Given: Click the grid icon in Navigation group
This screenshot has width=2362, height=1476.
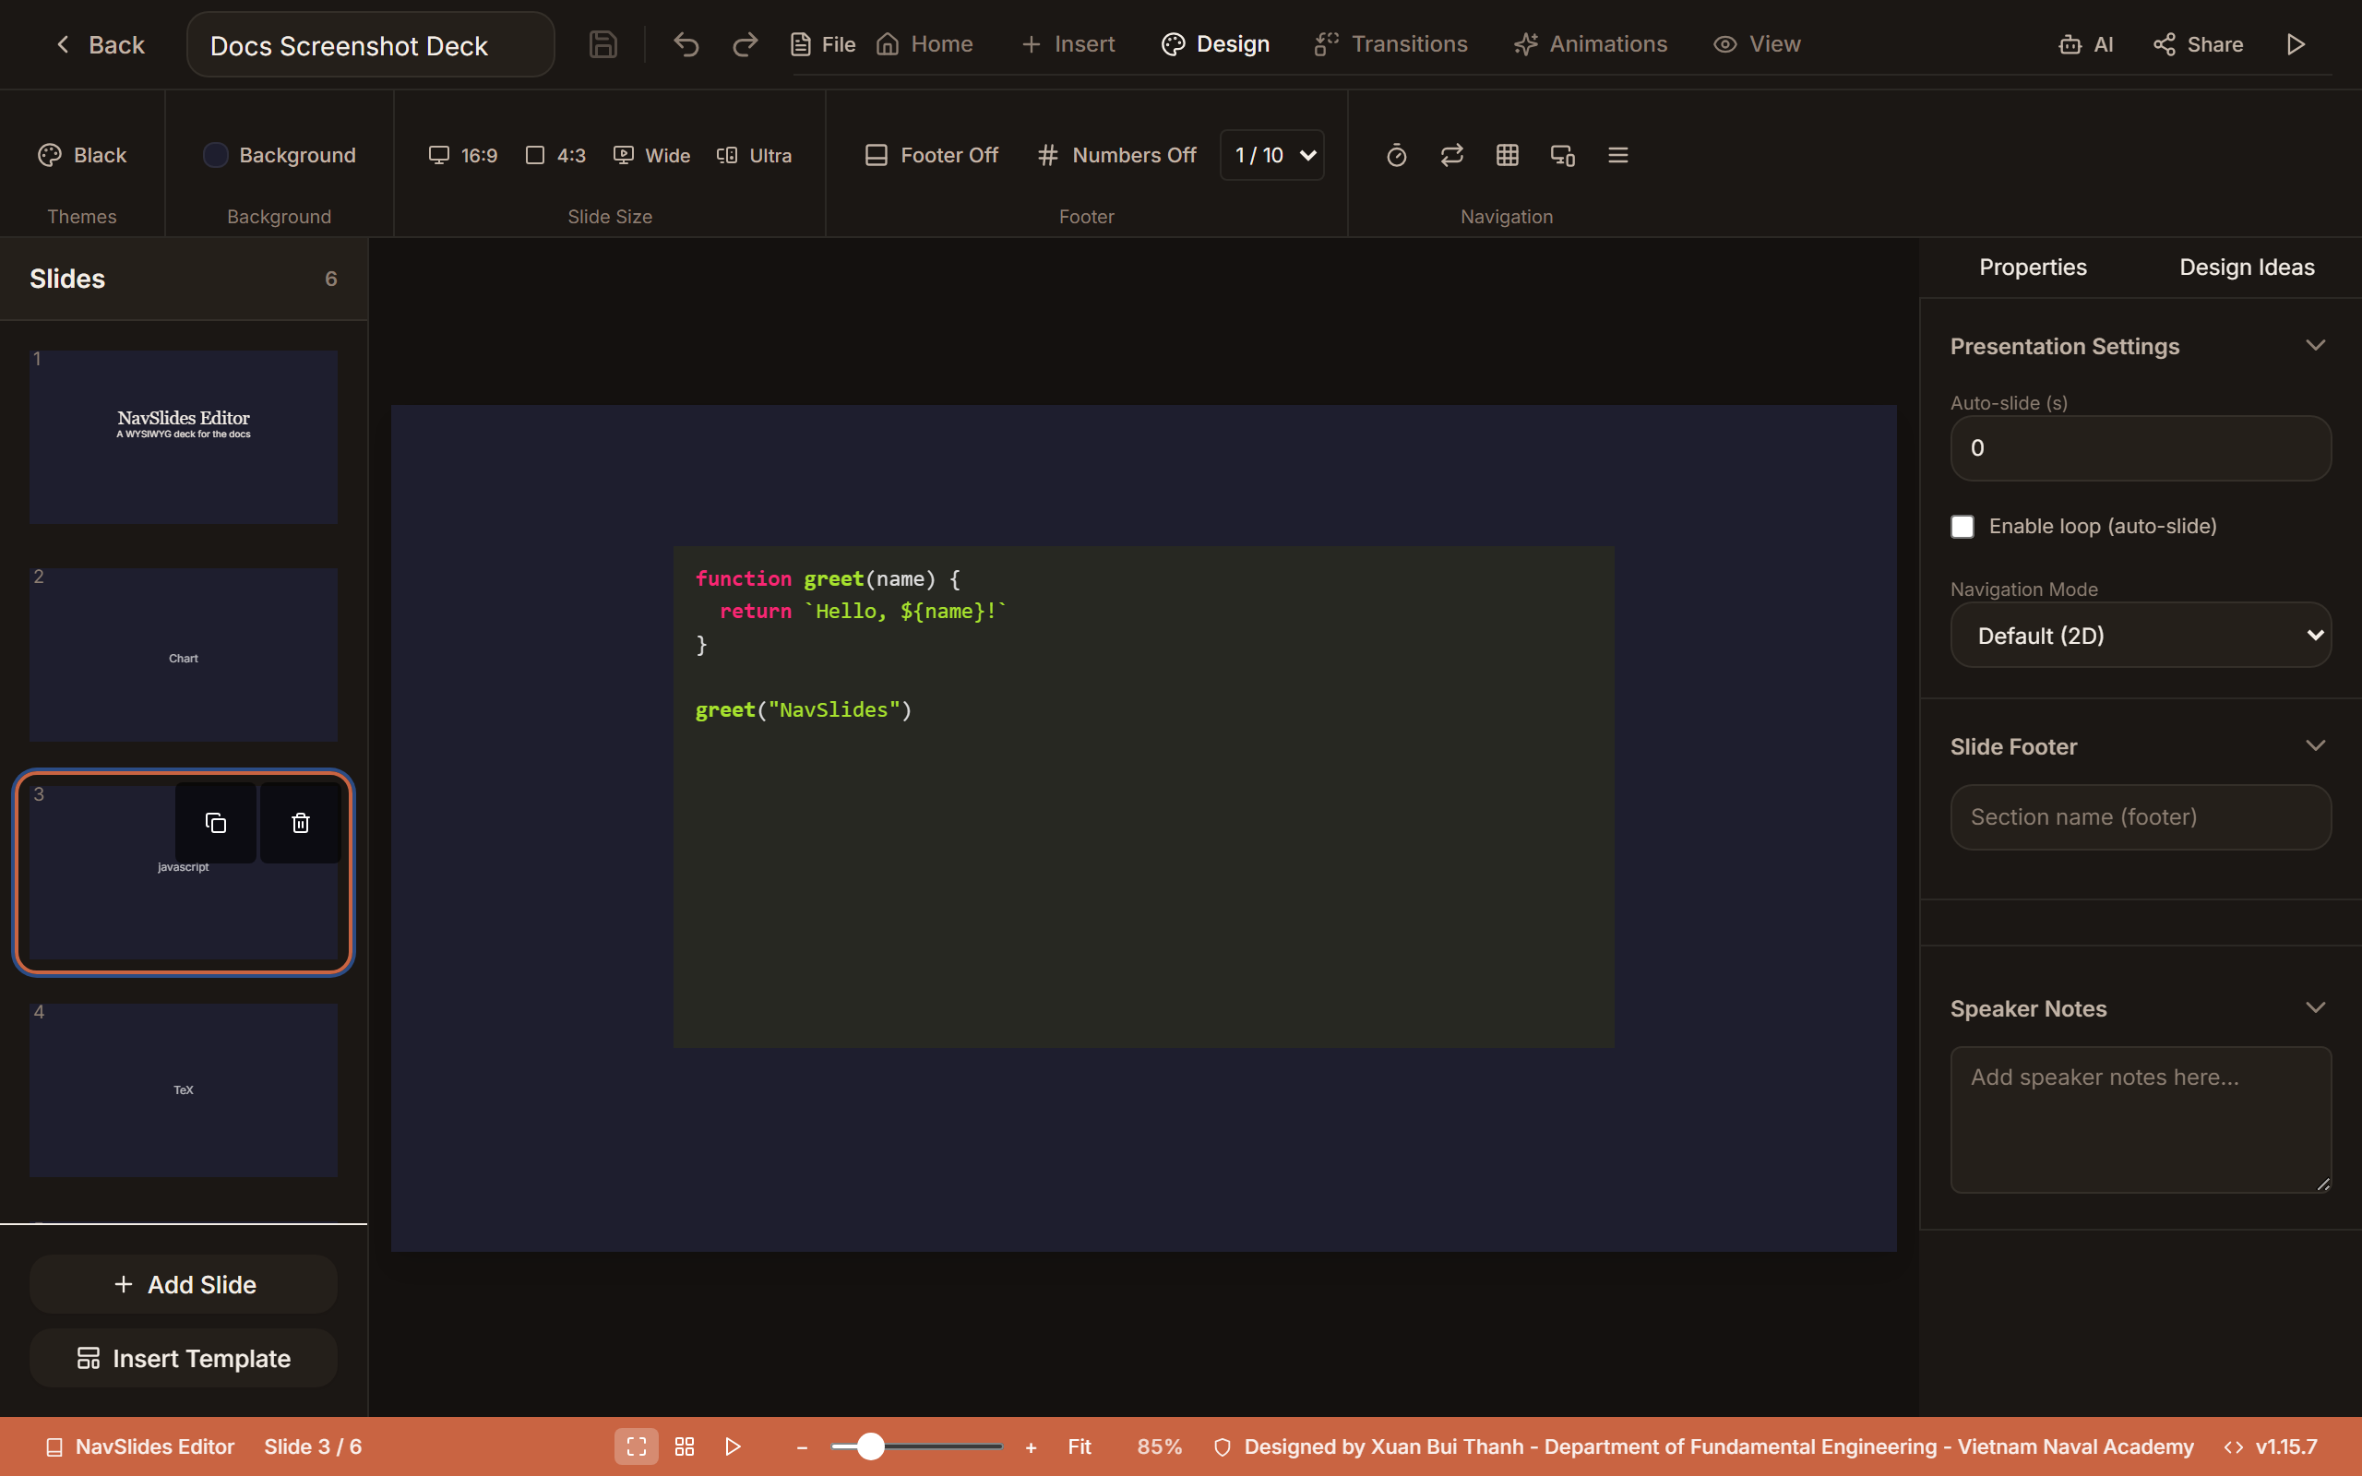Looking at the screenshot, I should tap(1507, 155).
